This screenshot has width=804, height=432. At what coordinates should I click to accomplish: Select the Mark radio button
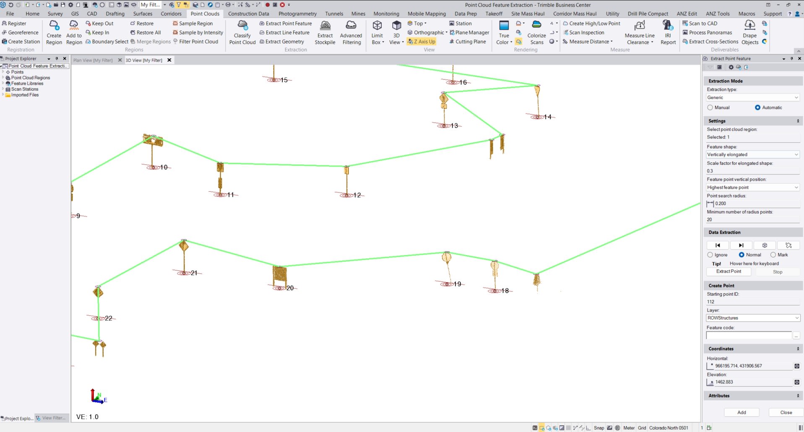click(773, 255)
